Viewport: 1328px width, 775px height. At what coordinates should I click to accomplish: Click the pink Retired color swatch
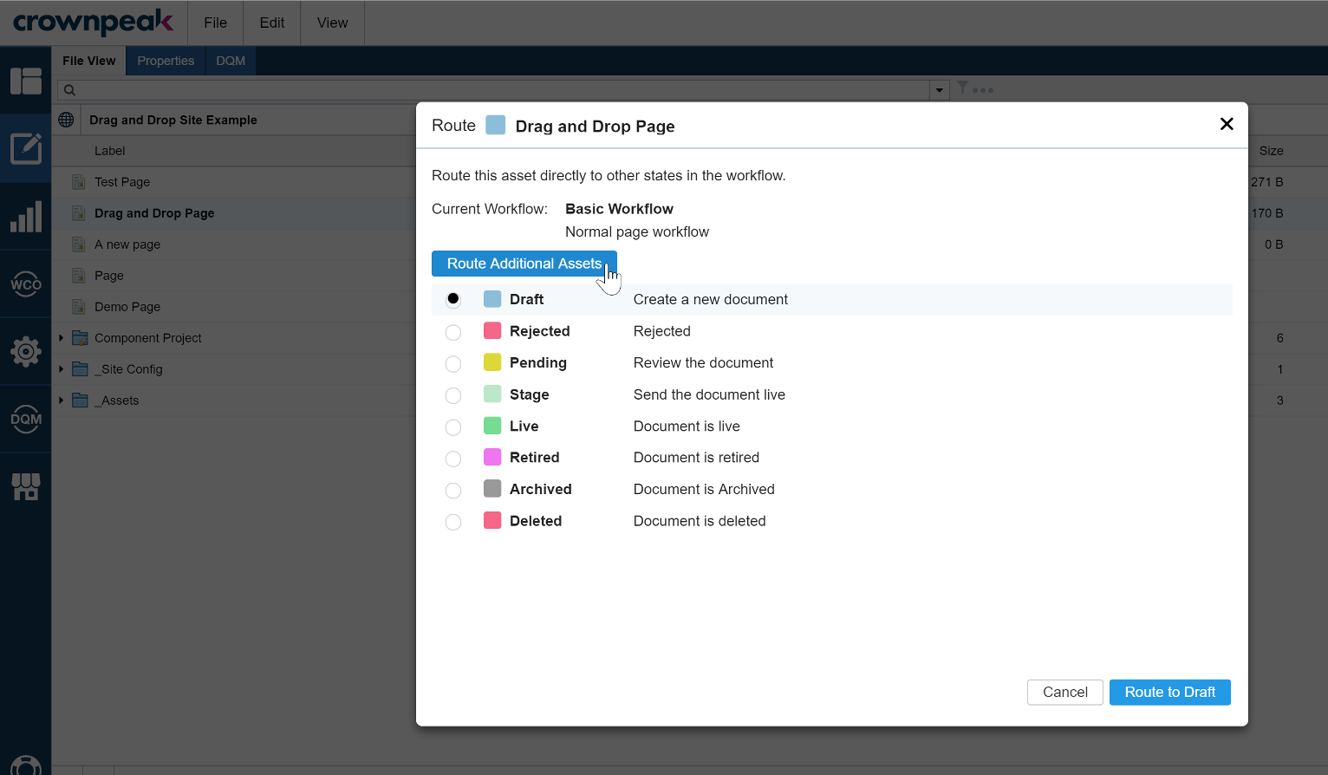(x=492, y=457)
